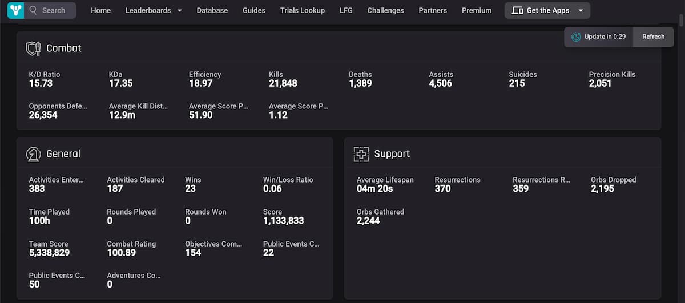Click the site logo icon

tap(15, 10)
